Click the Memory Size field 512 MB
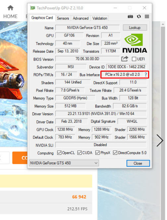The image size is (167, 220). point(71,106)
